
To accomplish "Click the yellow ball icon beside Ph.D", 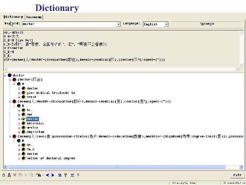I will 24,149.
